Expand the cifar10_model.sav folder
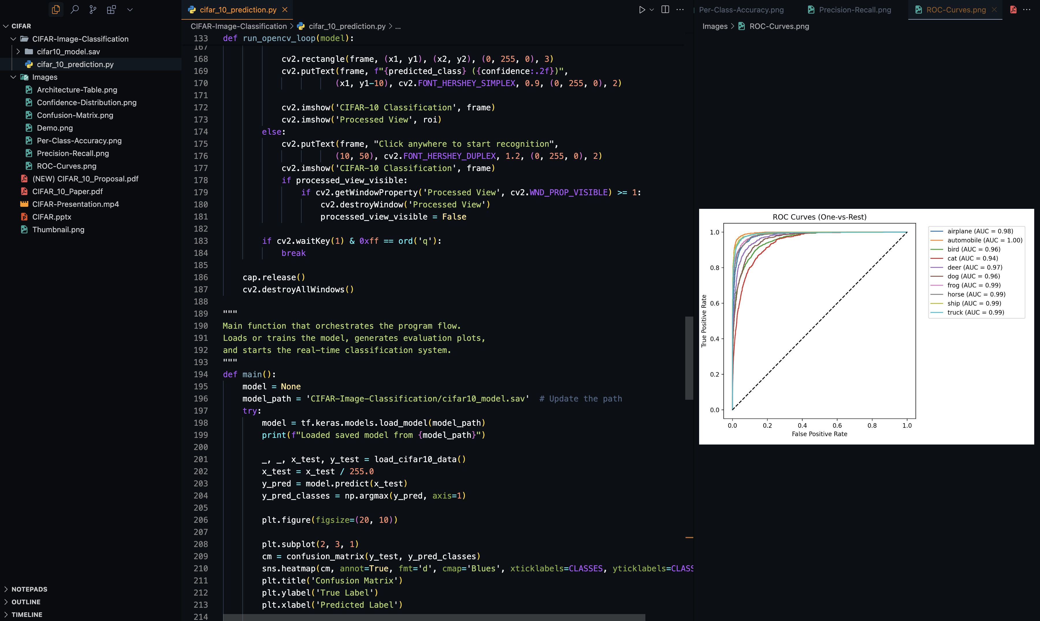The width and height of the screenshot is (1040, 621). [x=18, y=51]
